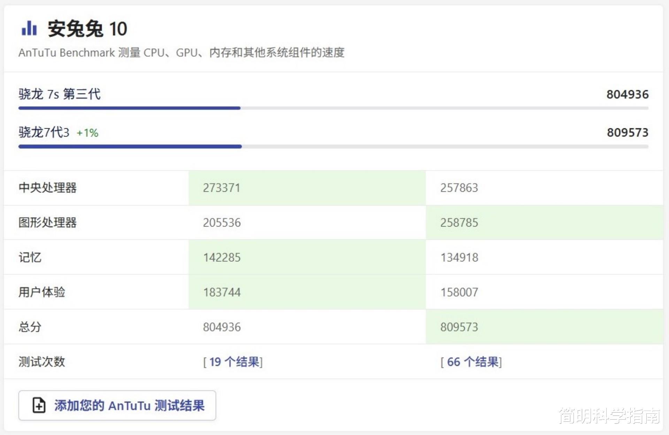This screenshot has height=435, width=669.
Task: Click the +1% difference indicator
Action: [87, 133]
